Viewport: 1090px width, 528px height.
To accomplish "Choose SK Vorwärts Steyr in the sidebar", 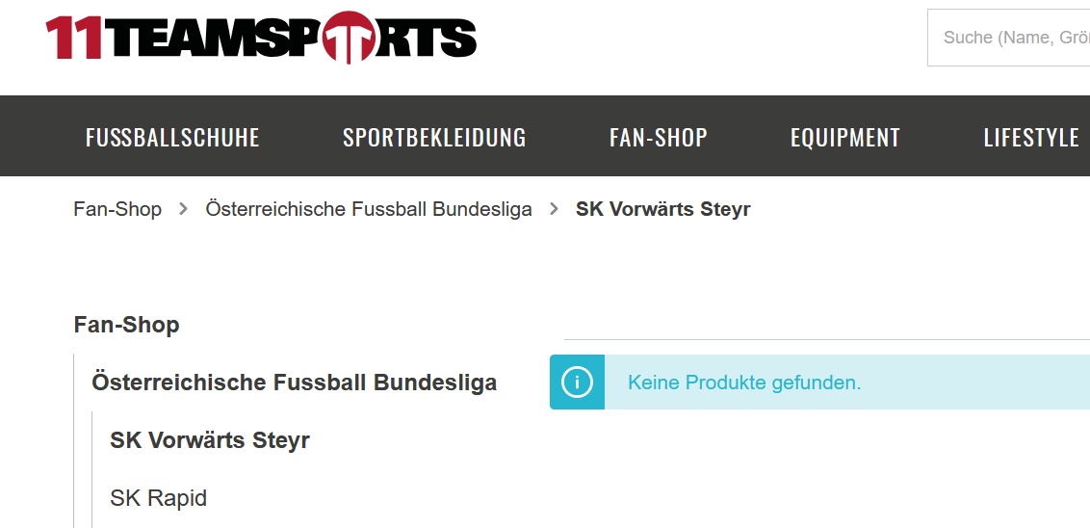I will point(210,440).
